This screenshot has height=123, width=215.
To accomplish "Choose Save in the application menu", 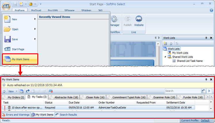I will click(20, 39).
